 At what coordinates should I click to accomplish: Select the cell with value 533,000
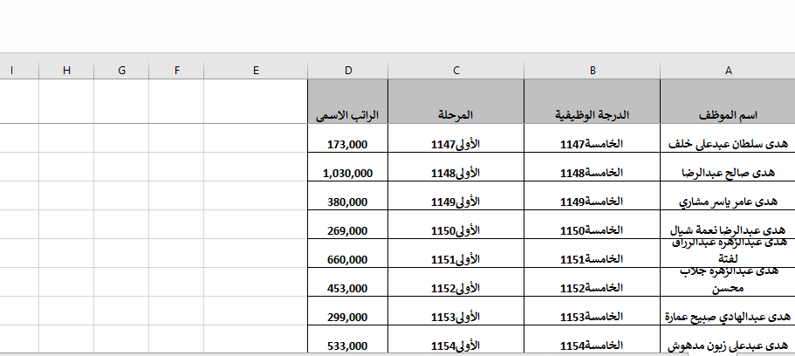tap(348, 345)
